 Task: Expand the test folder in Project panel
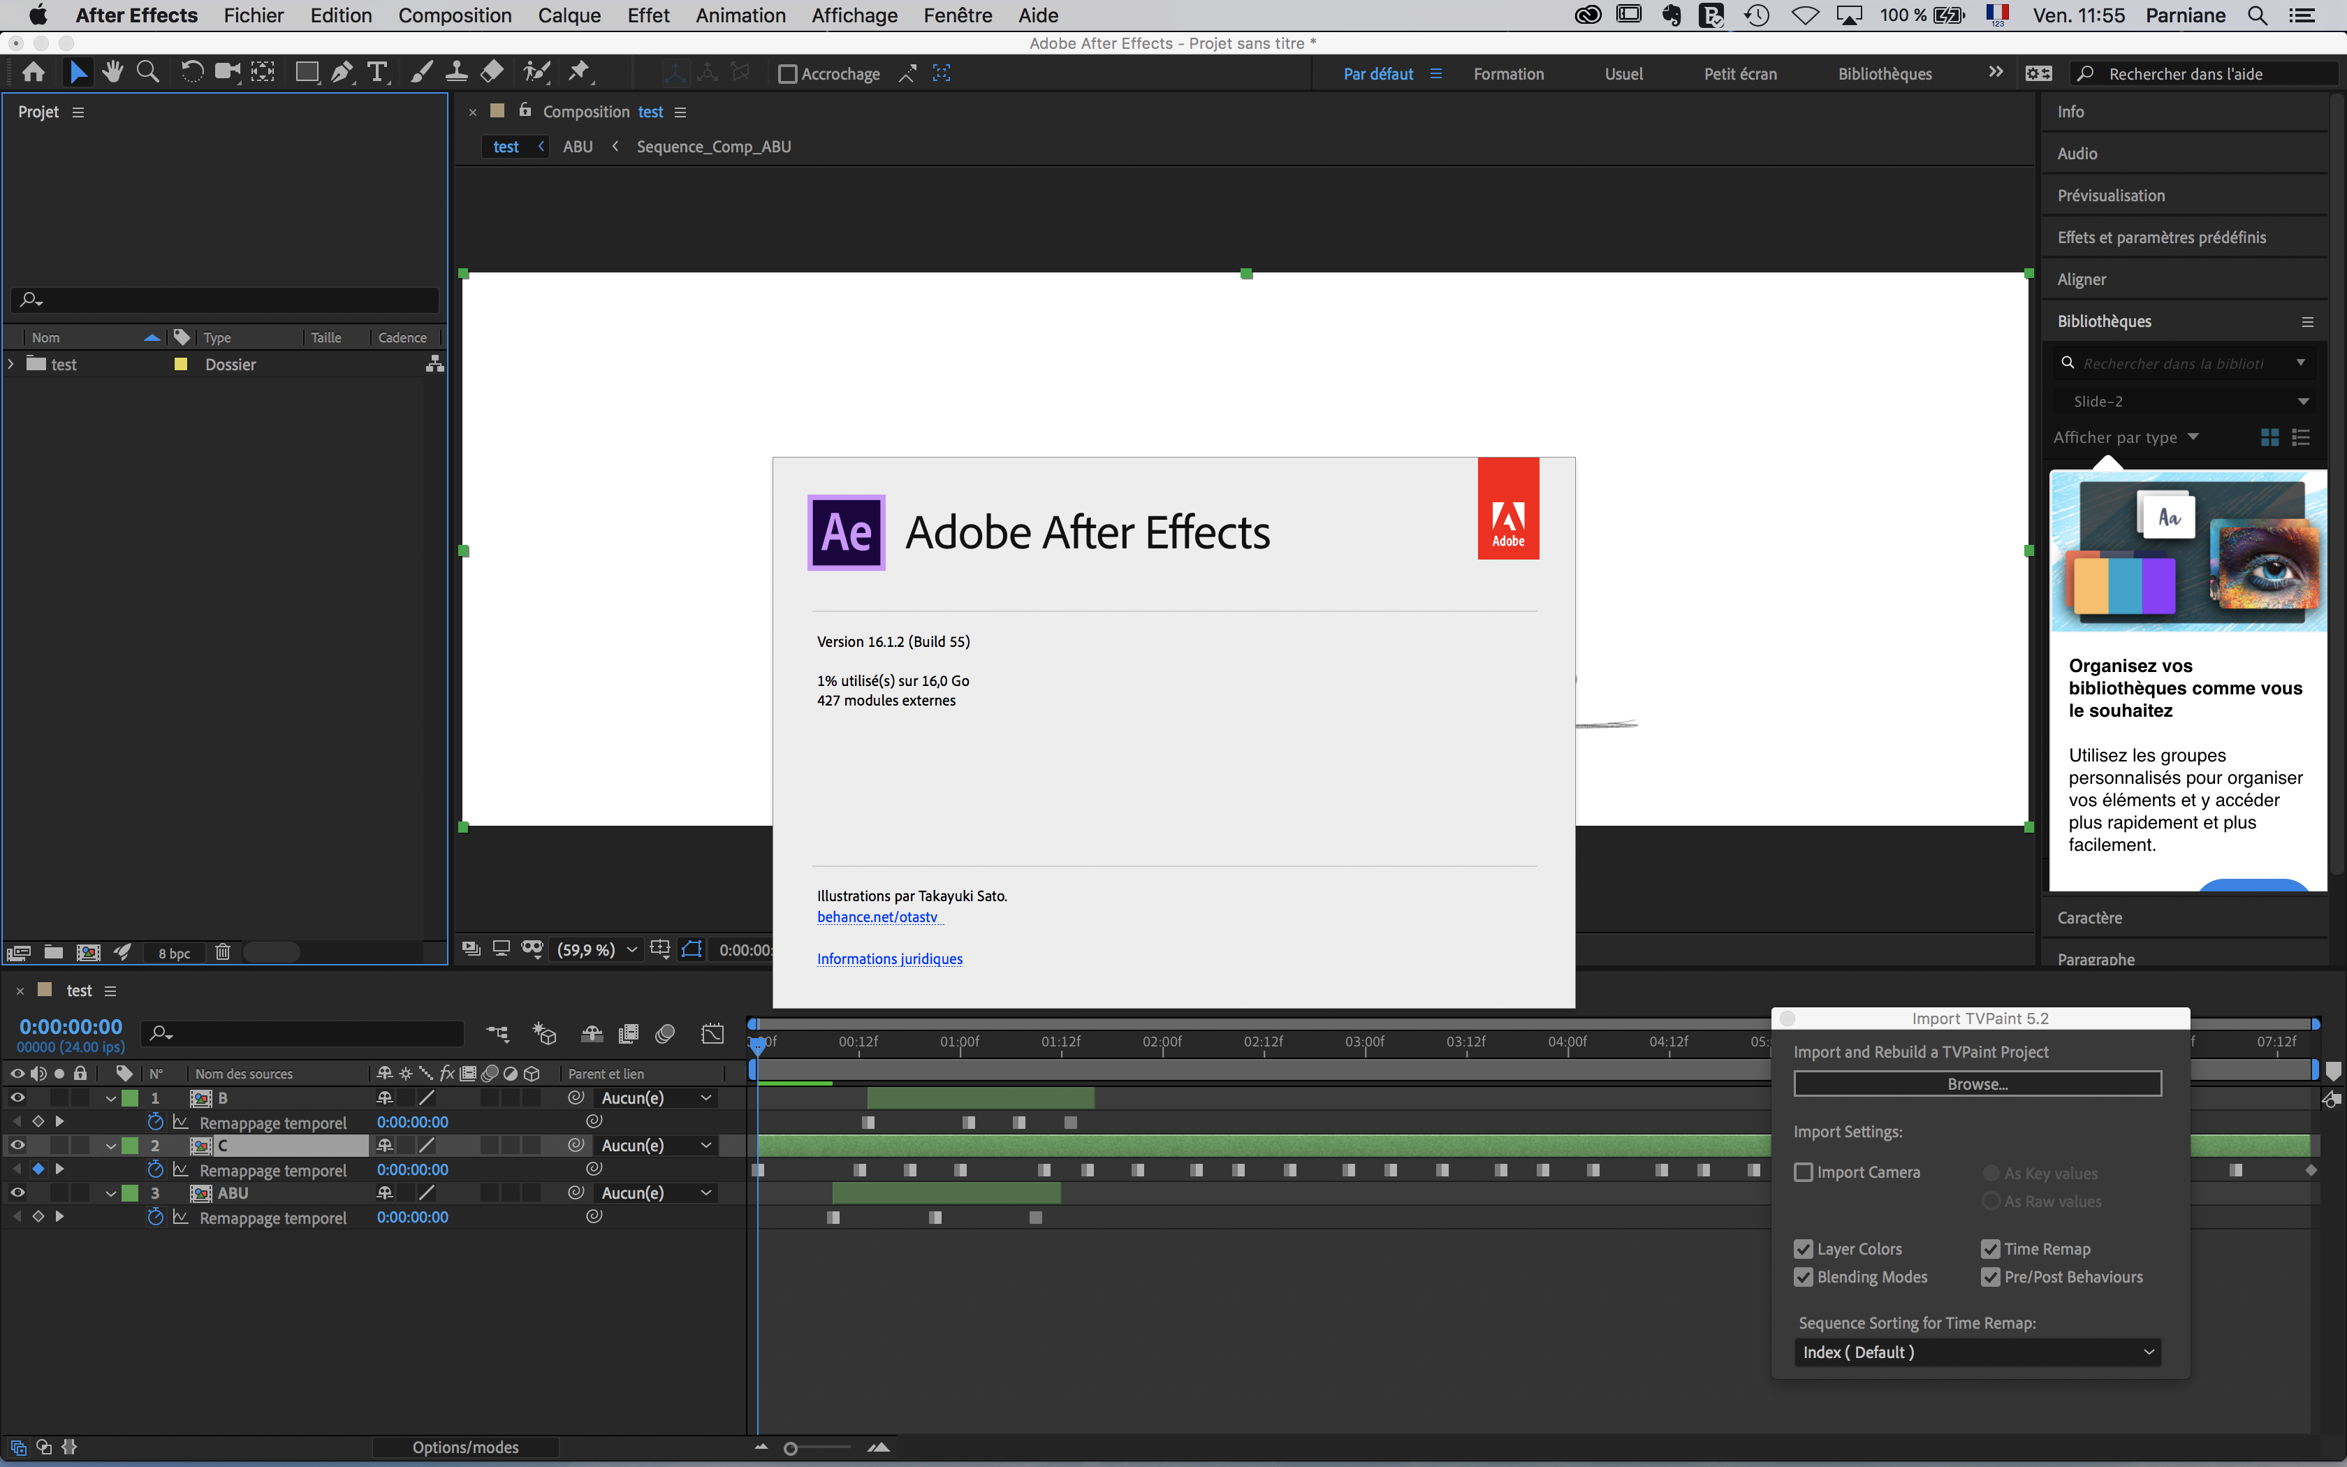pyautogui.click(x=10, y=364)
